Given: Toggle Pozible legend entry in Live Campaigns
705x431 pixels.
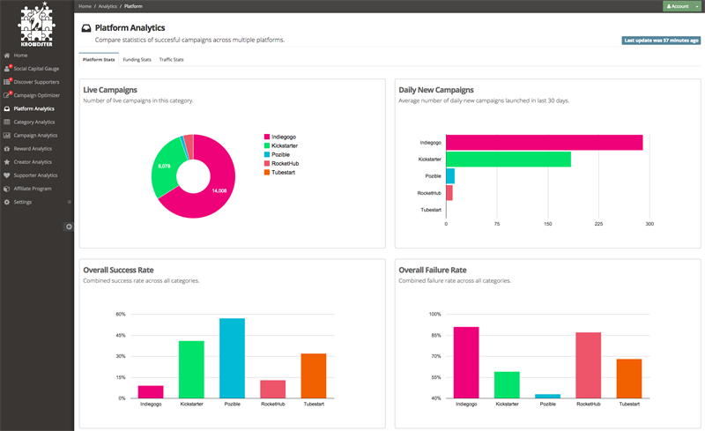Looking at the screenshot, I should click(266, 154).
